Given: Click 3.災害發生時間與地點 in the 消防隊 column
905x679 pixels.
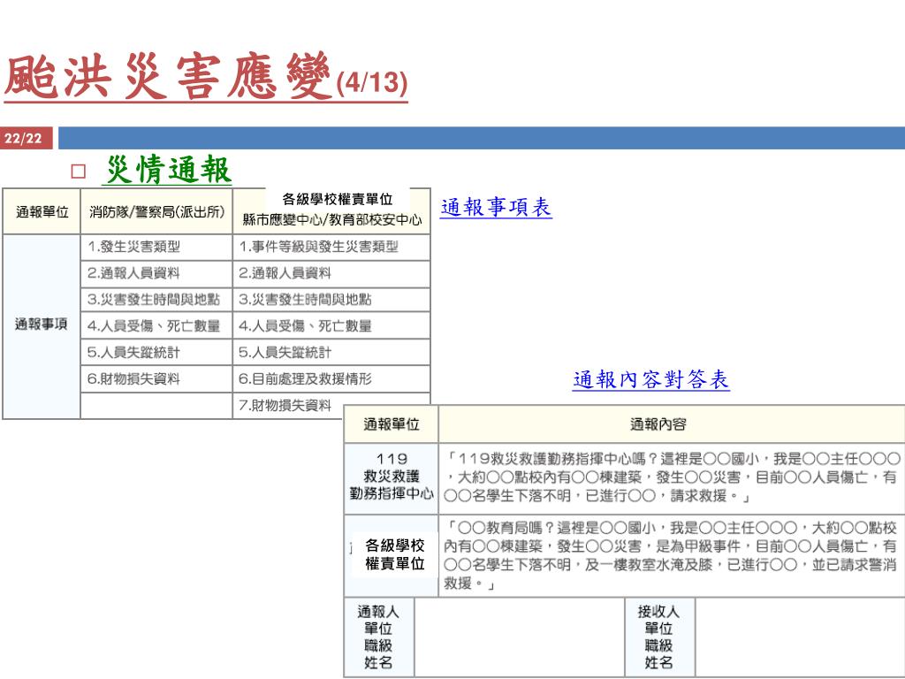Looking at the screenshot, I should point(156,300).
